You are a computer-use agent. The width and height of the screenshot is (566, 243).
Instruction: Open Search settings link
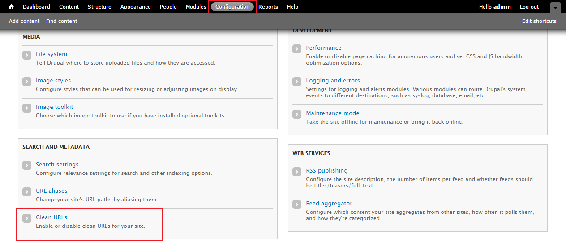coord(57,165)
